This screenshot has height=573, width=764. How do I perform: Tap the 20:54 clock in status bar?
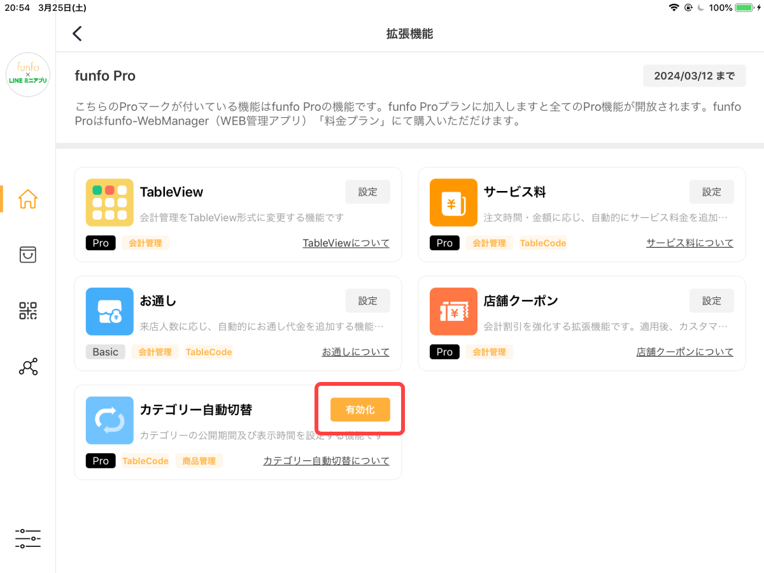click(x=18, y=8)
